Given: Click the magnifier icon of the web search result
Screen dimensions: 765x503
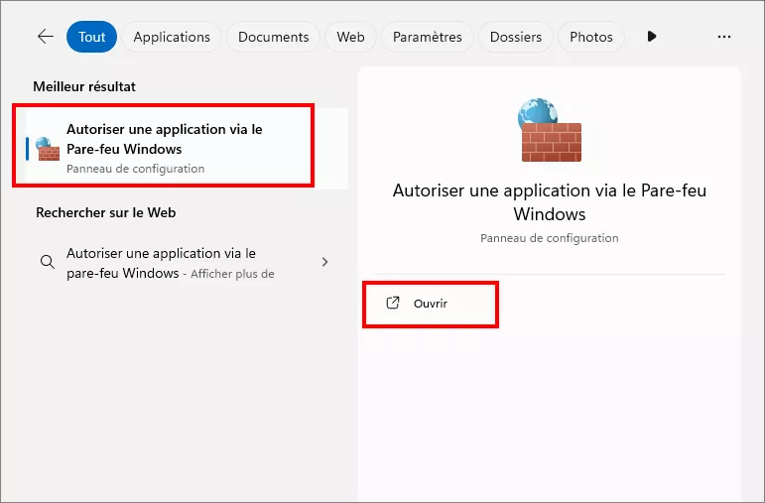Looking at the screenshot, I should click(48, 262).
